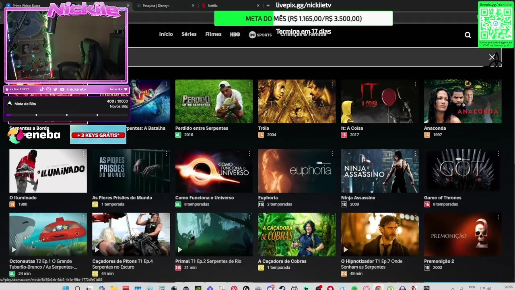Image resolution: width=515 pixels, height=290 pixels.
Task: Click Primal T1 Ep.2 Serpentes de Rio title
Action: coord(208,261)
